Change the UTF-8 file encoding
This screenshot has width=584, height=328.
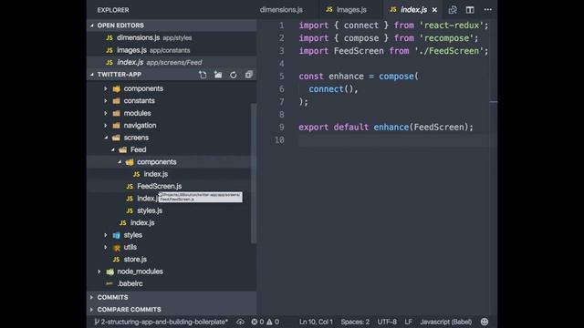pos(387,322)
